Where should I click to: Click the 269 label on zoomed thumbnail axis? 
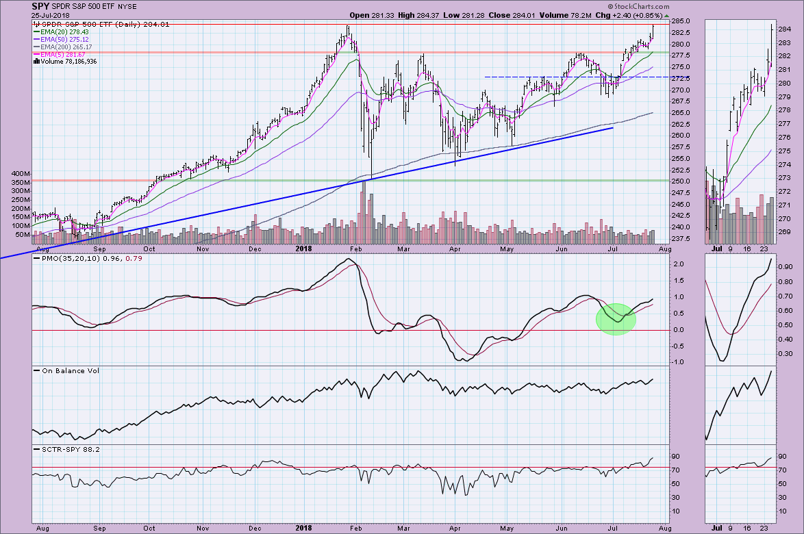pyautogui.click(x=785, y=232)
